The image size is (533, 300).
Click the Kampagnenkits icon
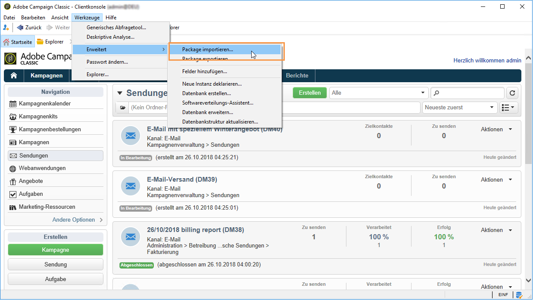[x=13, y=117]
